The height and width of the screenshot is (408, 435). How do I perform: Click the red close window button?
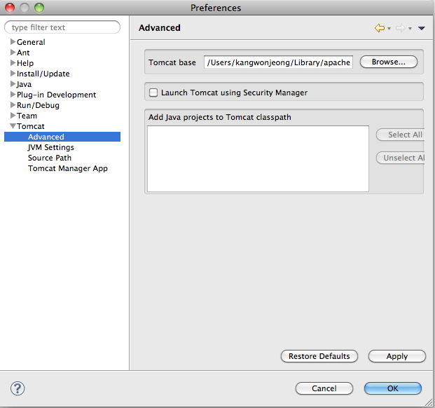click(10, 8)
